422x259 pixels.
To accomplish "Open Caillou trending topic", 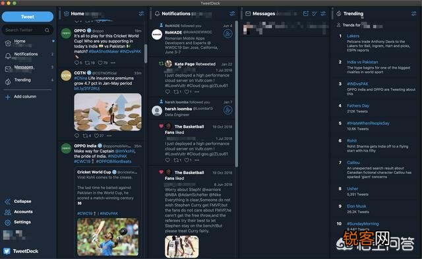I will pyautogui.click(x=353, y=162).
